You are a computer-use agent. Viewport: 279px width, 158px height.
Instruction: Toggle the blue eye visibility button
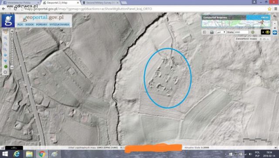coord(275,32)
